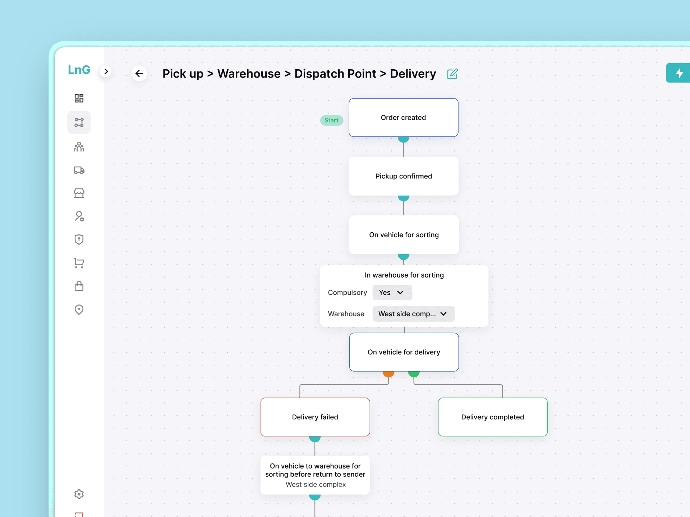Open the dashboard grid icon in sidebar

79,98
